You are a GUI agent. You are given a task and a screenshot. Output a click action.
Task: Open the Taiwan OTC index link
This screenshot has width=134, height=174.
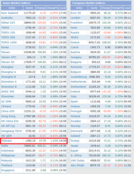pos(9,57)
